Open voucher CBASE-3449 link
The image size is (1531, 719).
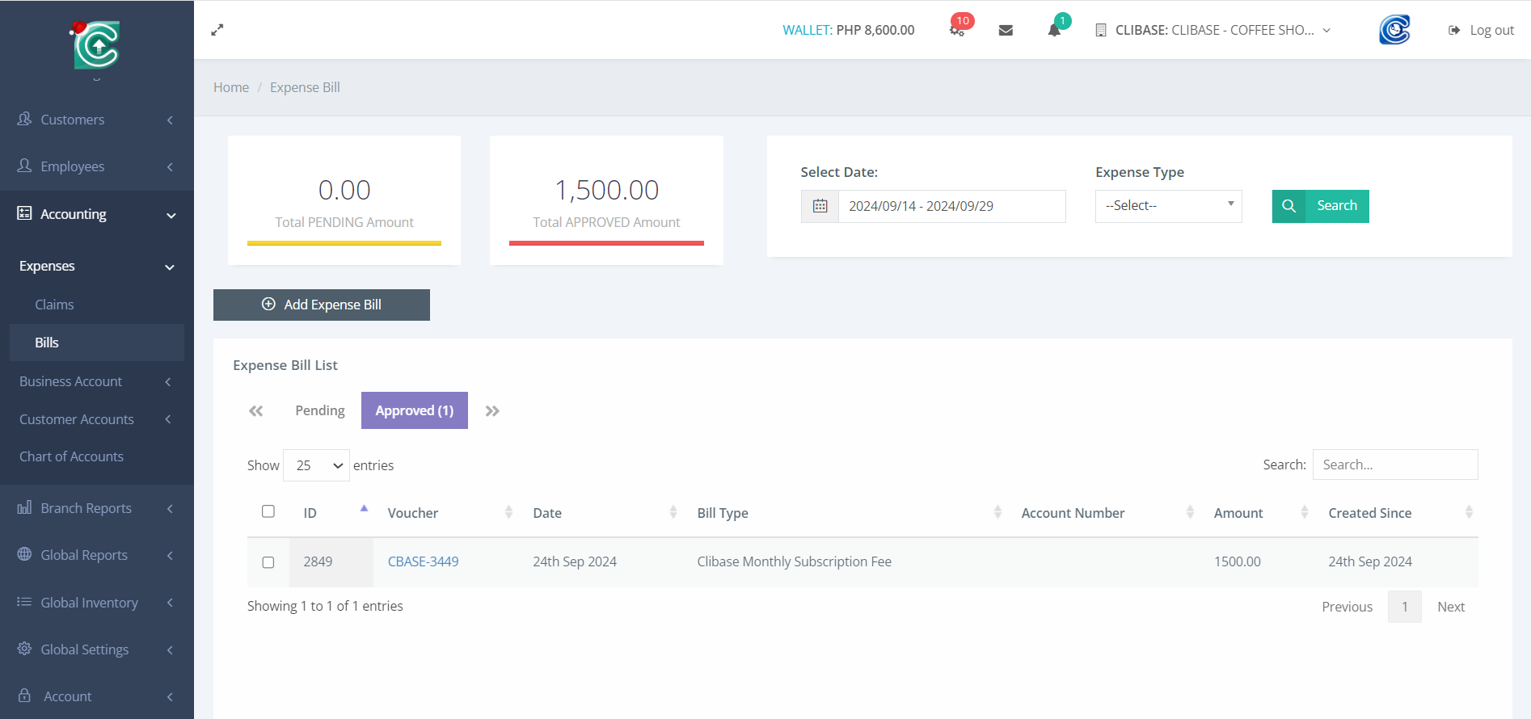point(423,561)
